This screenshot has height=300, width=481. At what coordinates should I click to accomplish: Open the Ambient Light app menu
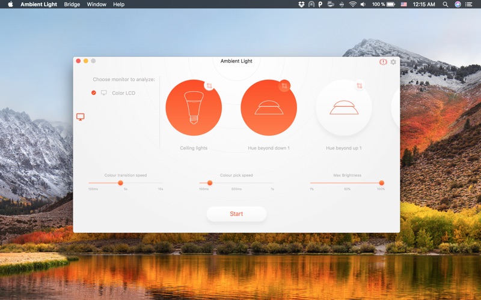pos(38,4)
